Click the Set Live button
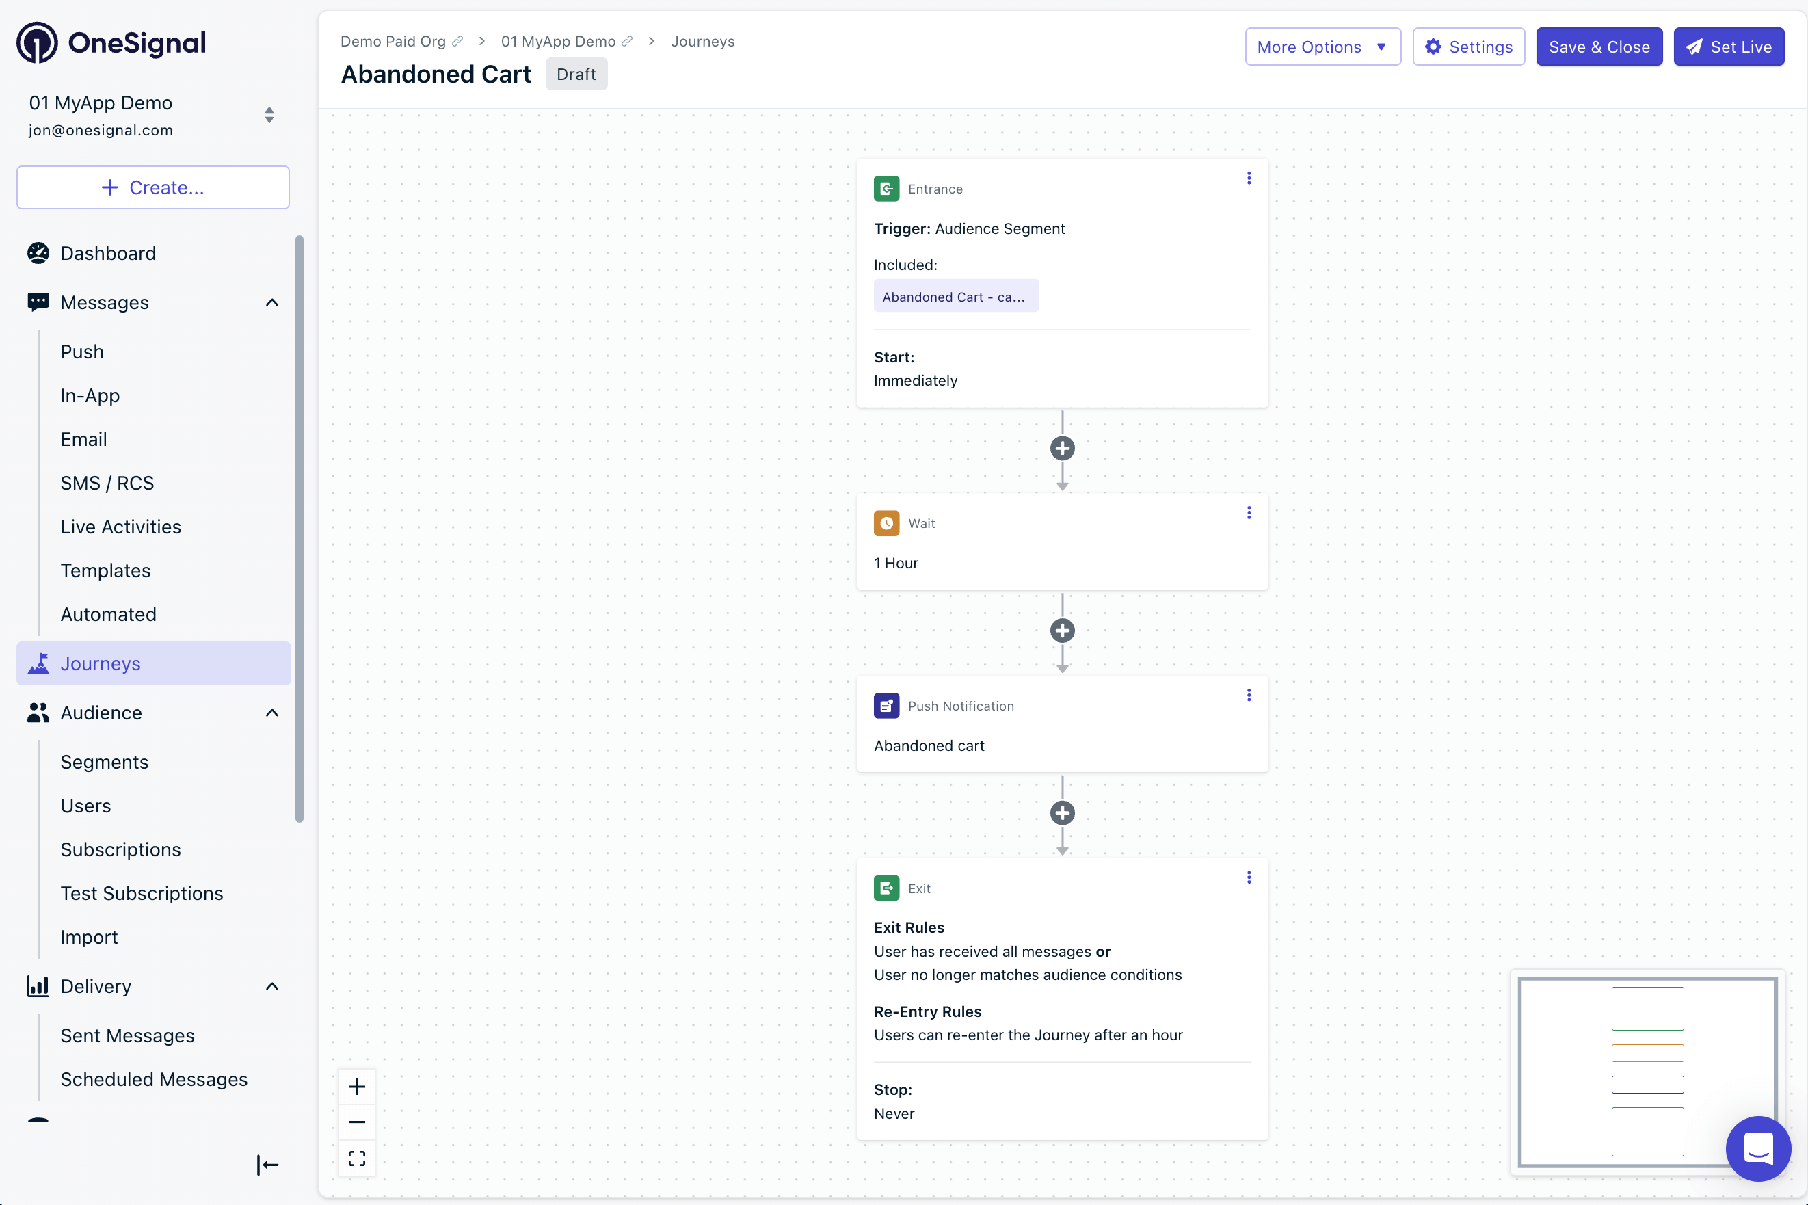The height and width of the screenshot is (1205, 1808). (x=1728, y=47)
